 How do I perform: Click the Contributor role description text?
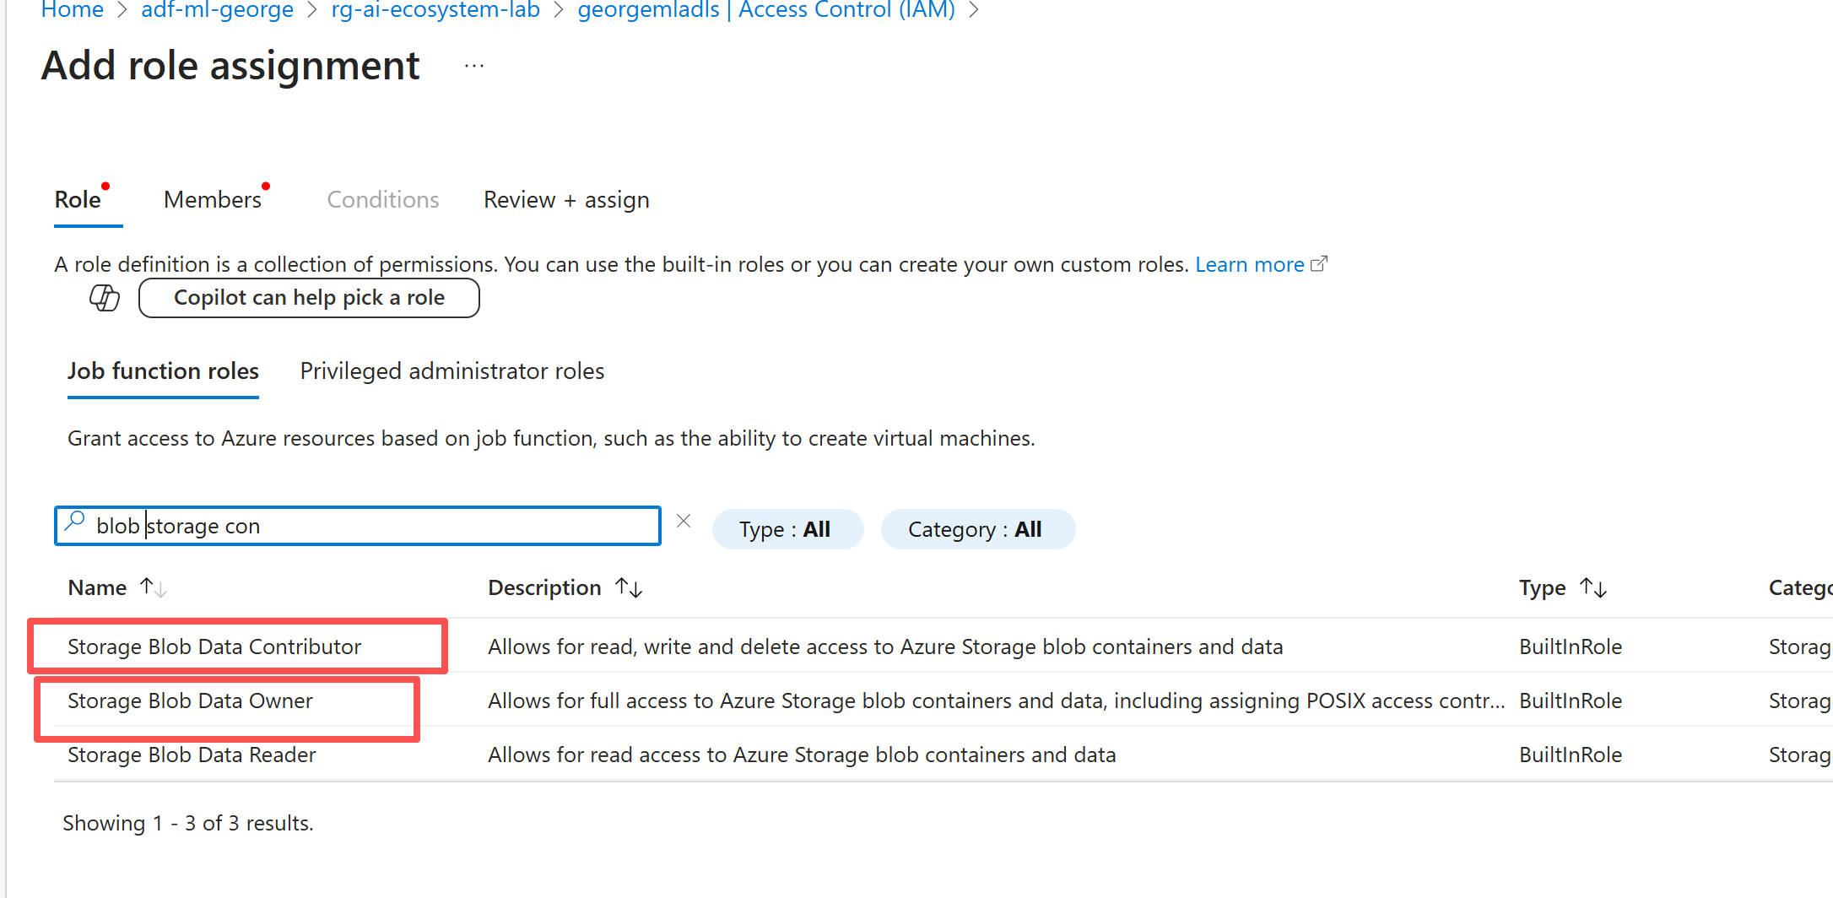(x=885, y=646)
